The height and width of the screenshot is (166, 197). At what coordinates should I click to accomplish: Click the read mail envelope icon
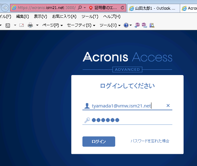pyautogui.click(x=22, y=25)
